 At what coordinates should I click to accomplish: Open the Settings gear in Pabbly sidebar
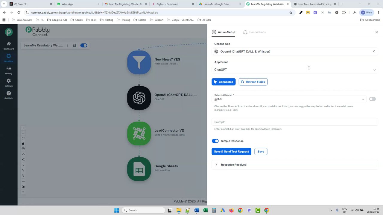pyautogui.click(x=9, y=83)
